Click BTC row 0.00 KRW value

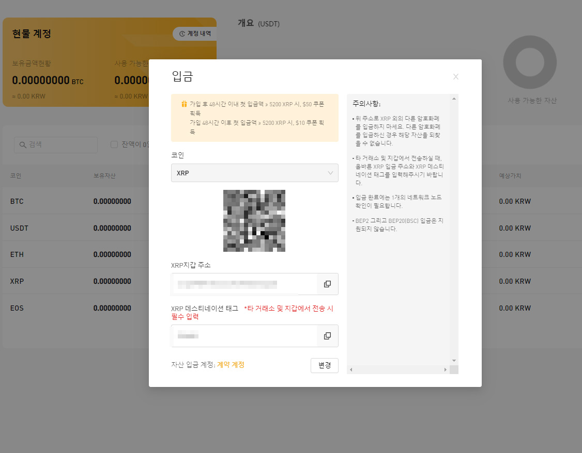[515, 201]
